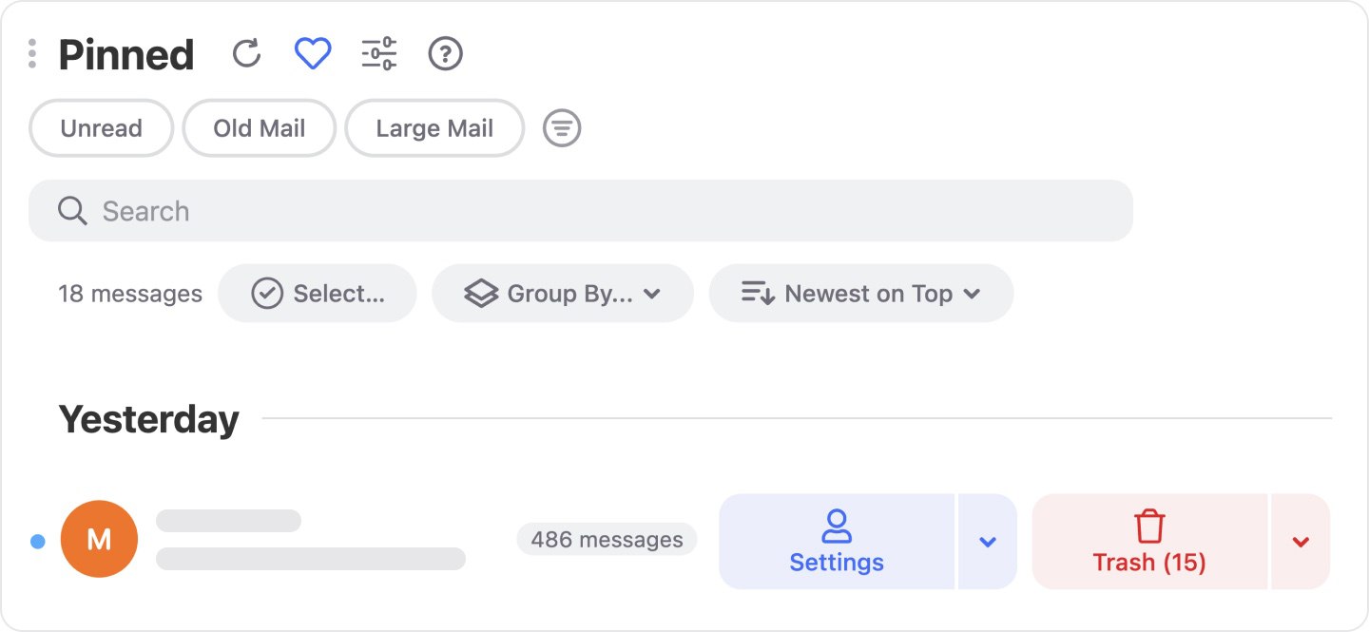Open the Group By dropdown

tap(563, 293)
